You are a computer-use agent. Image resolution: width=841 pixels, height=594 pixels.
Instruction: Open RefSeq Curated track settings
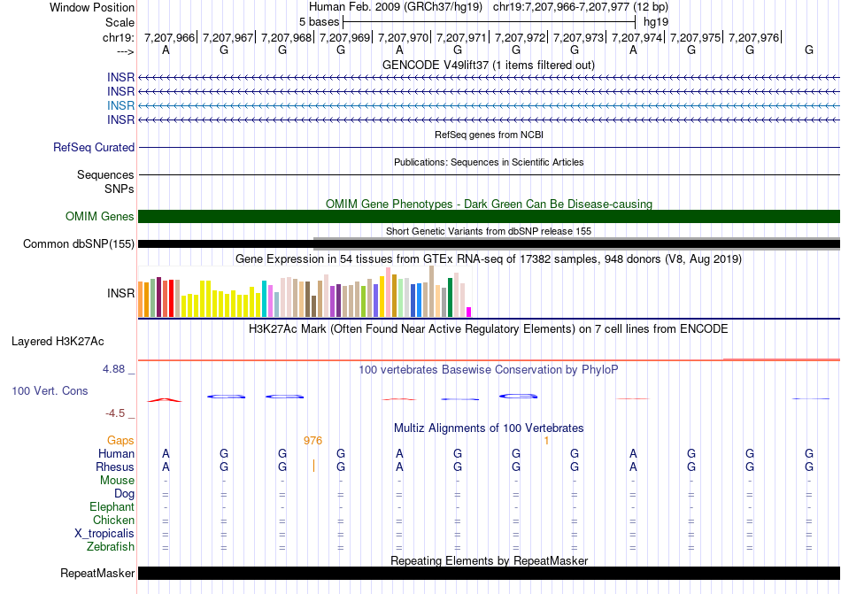tap(94, 148)
